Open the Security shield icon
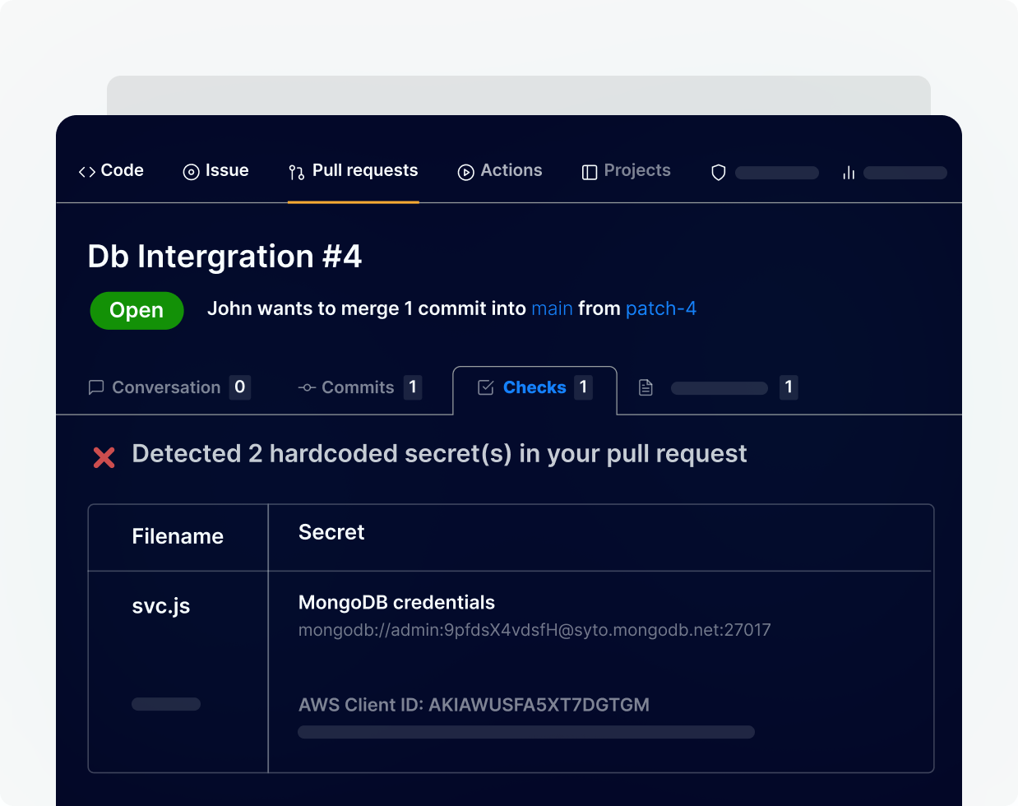Screen dimensions: 1018x806 (719, 173)
